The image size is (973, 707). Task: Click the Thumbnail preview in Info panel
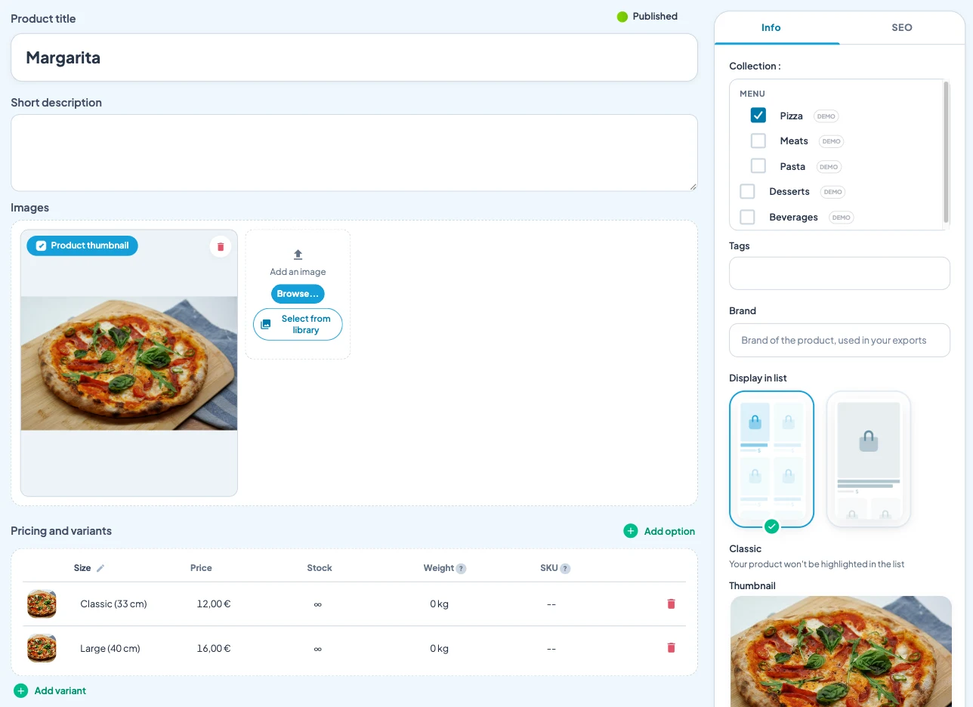pos(841,651)
